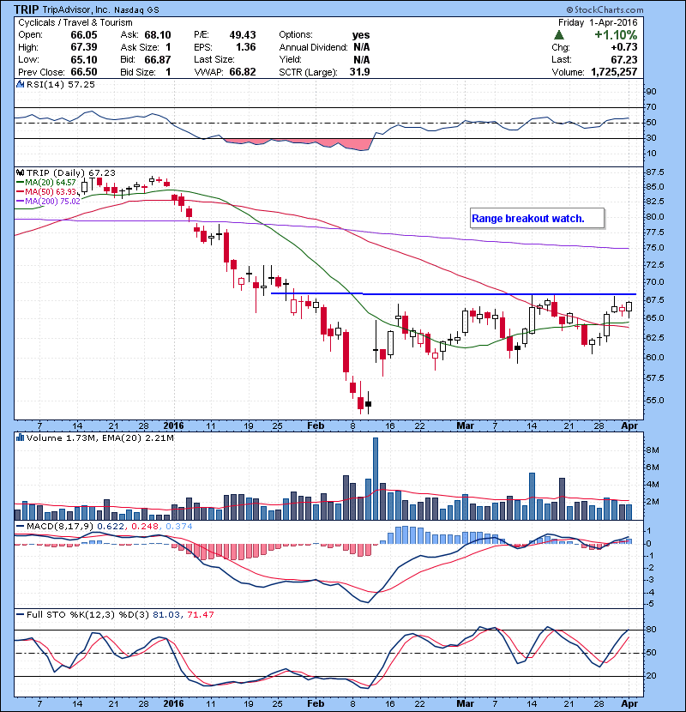Click the candlestick icon beside TRIP (Daily)
The height and width of the screenshot is (712, 686).
pyautogui.click(x=20, y=173)
